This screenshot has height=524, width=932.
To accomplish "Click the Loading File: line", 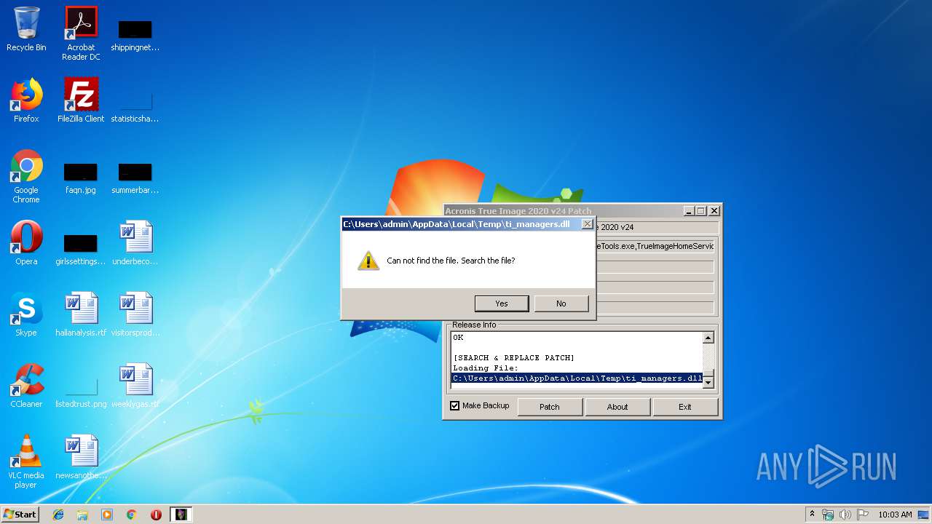I will click(x=486, y=368).
